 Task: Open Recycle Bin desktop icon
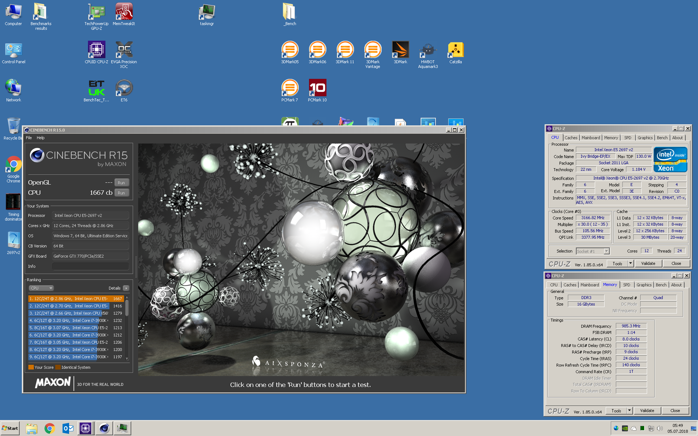pyautogui.click(x=13, y=129)
